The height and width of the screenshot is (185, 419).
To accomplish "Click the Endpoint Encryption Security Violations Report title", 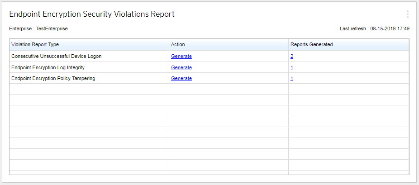I will click(x=92, y=14).
